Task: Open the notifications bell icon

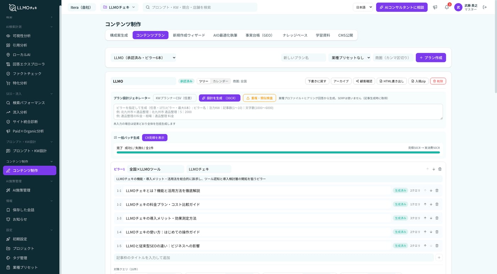Action: pyautogui.click(x=447, y=7)
